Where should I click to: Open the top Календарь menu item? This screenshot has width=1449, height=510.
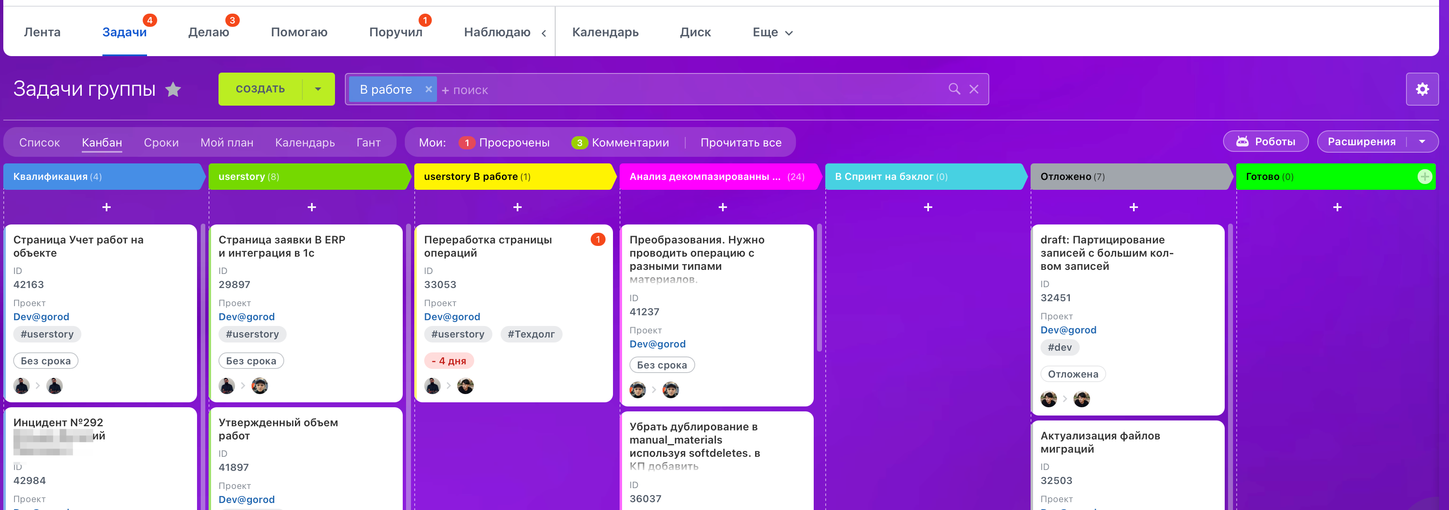pyautogui.click(x=605, y=33)
